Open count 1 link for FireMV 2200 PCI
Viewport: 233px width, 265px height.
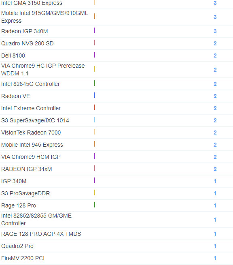click(x=215, y=258)
